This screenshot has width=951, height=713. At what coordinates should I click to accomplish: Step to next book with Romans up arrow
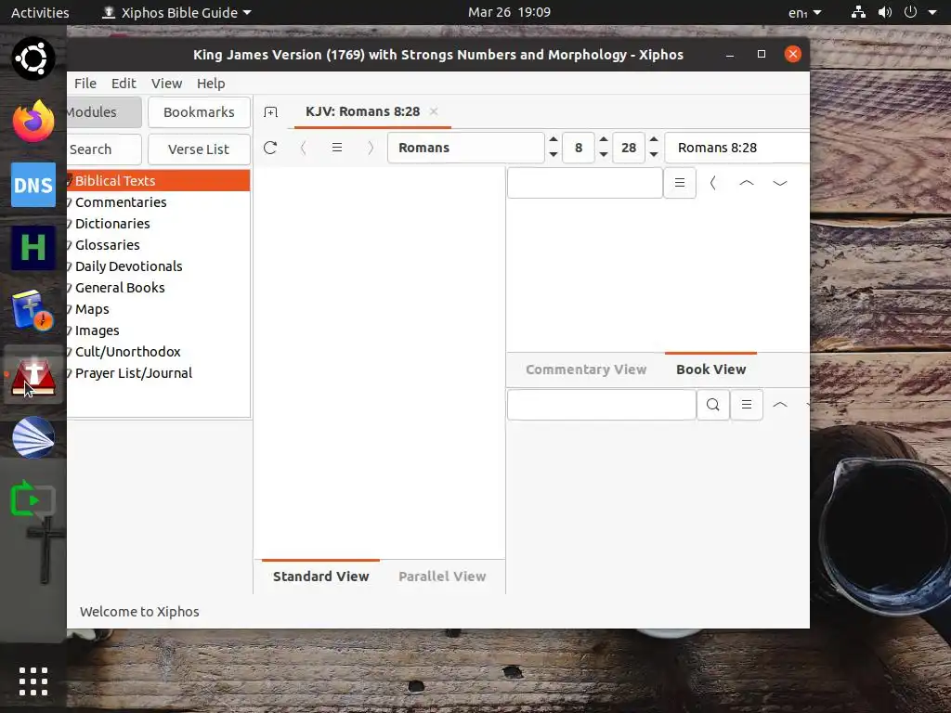click(x=554, y=139)
